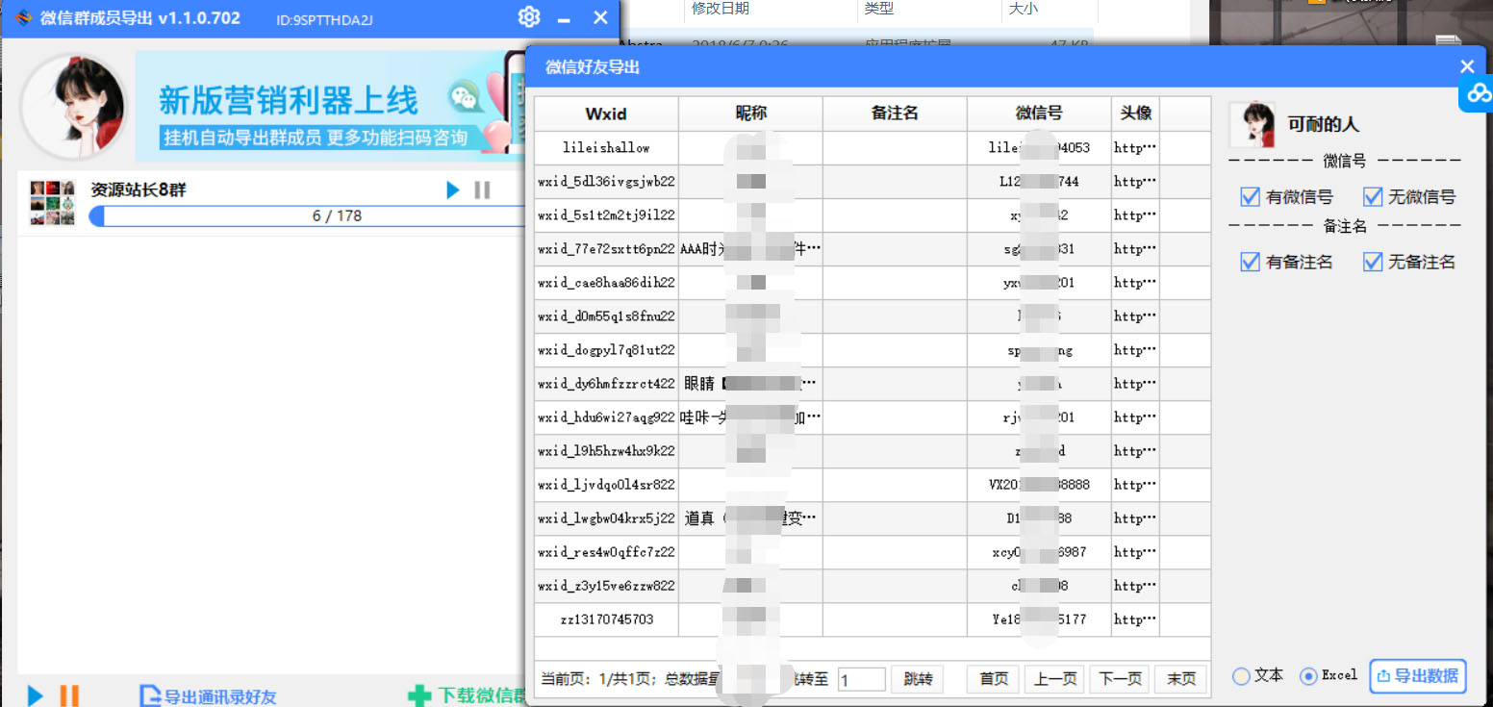The height and width of the screenshot is (707, 1493).
Task: Click the app logo icon in the title bar
Action: coord(22,16)
